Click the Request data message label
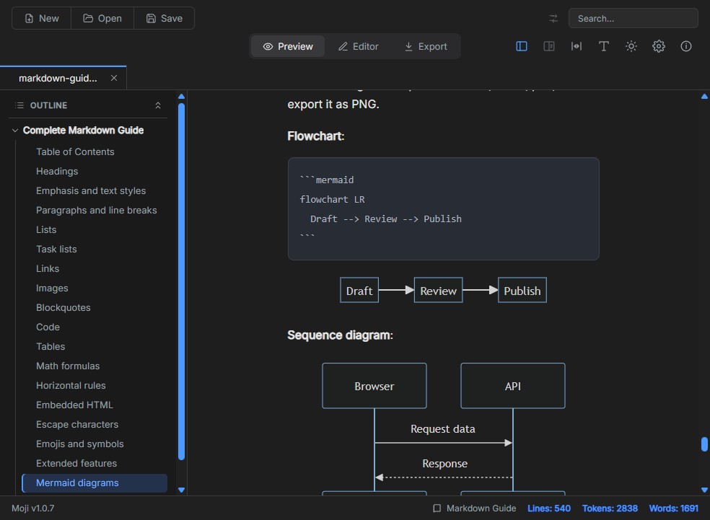This screenshot has width=710, height=520. coord(443,428)
